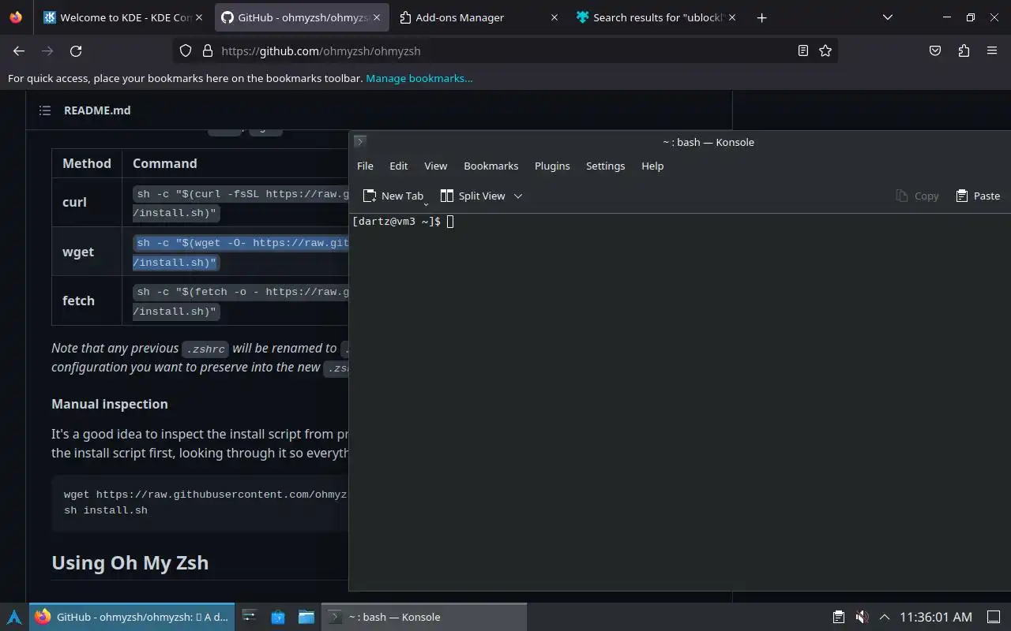Switch to Firefox GitHub taskbar entry
Image resolution: width=1011 pixels, height=631 pixels.
pos(132,617)
